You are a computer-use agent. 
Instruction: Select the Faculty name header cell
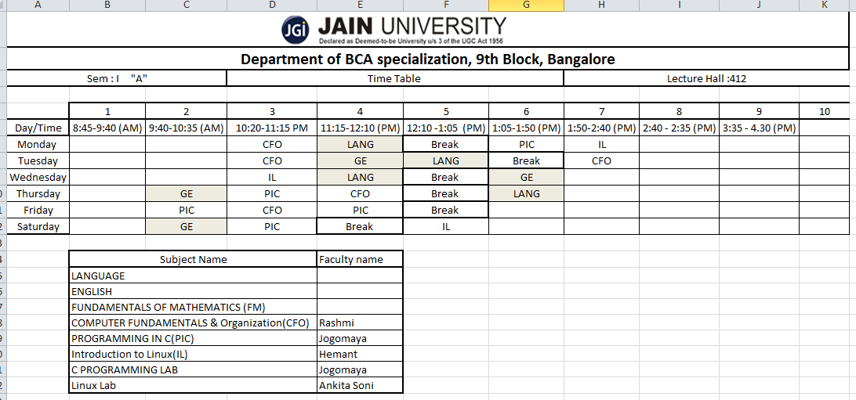360,259
